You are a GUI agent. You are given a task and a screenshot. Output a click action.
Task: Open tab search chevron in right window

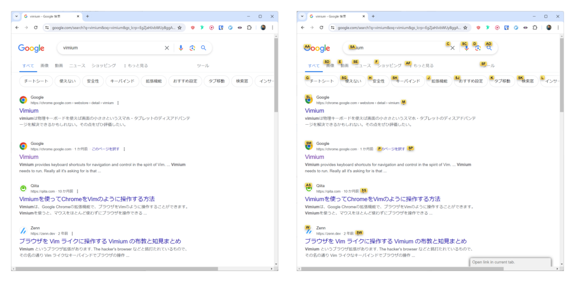pos(302,16)
